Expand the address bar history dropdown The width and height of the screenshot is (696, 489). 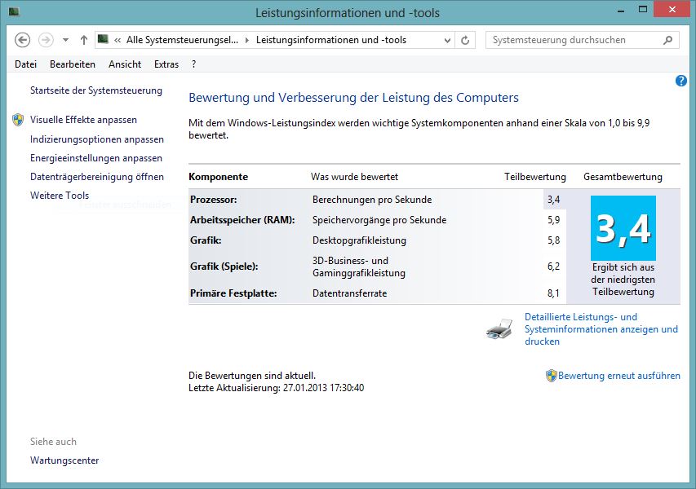click(447, 41)
